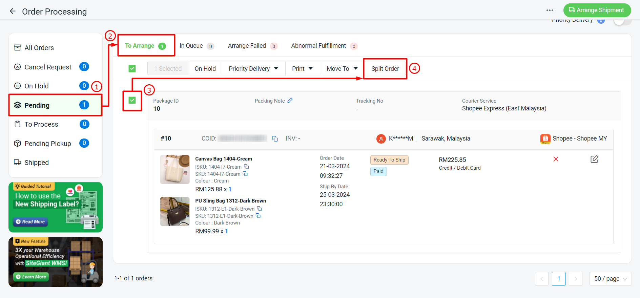The height and width of the screenshot is (298, 640).
Task: Open the edit order icon
Action: click(594, 159)
